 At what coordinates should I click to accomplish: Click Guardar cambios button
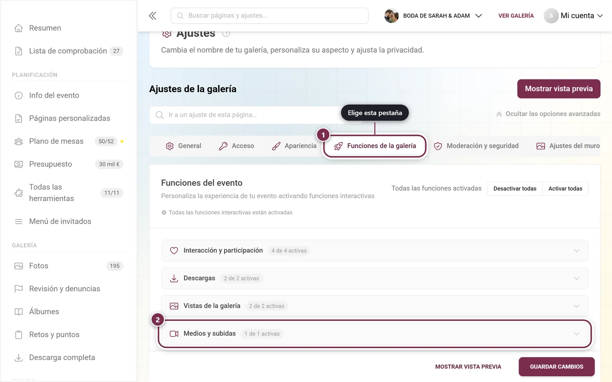coord(557,367)
